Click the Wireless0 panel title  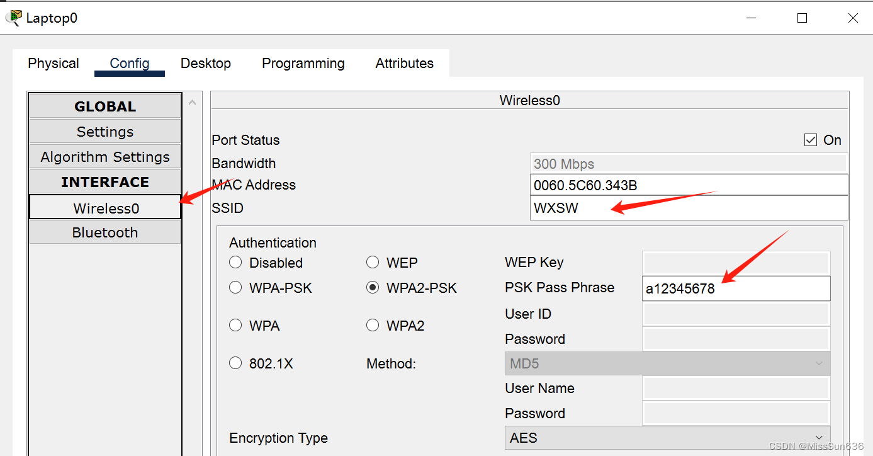tap(529, 100)
